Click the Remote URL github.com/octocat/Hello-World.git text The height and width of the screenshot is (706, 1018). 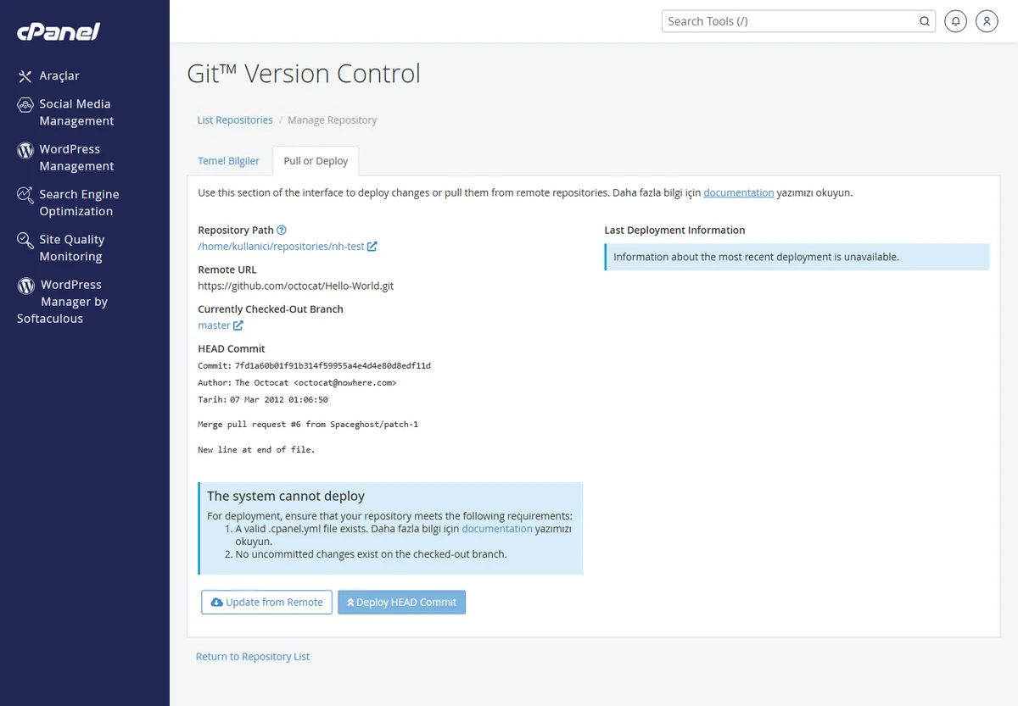coord(296,286)
